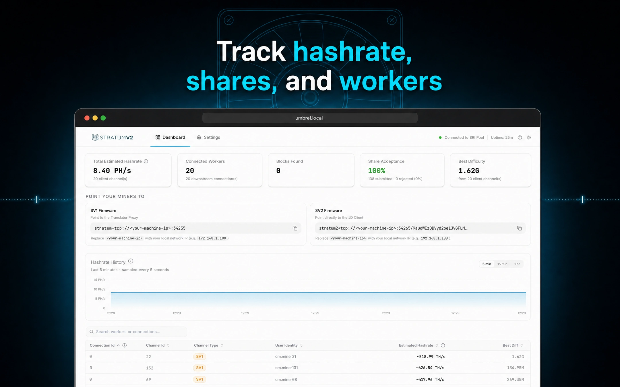Switch to the Settings tab
The image size is (620, 387).
[x=208, y=137]
